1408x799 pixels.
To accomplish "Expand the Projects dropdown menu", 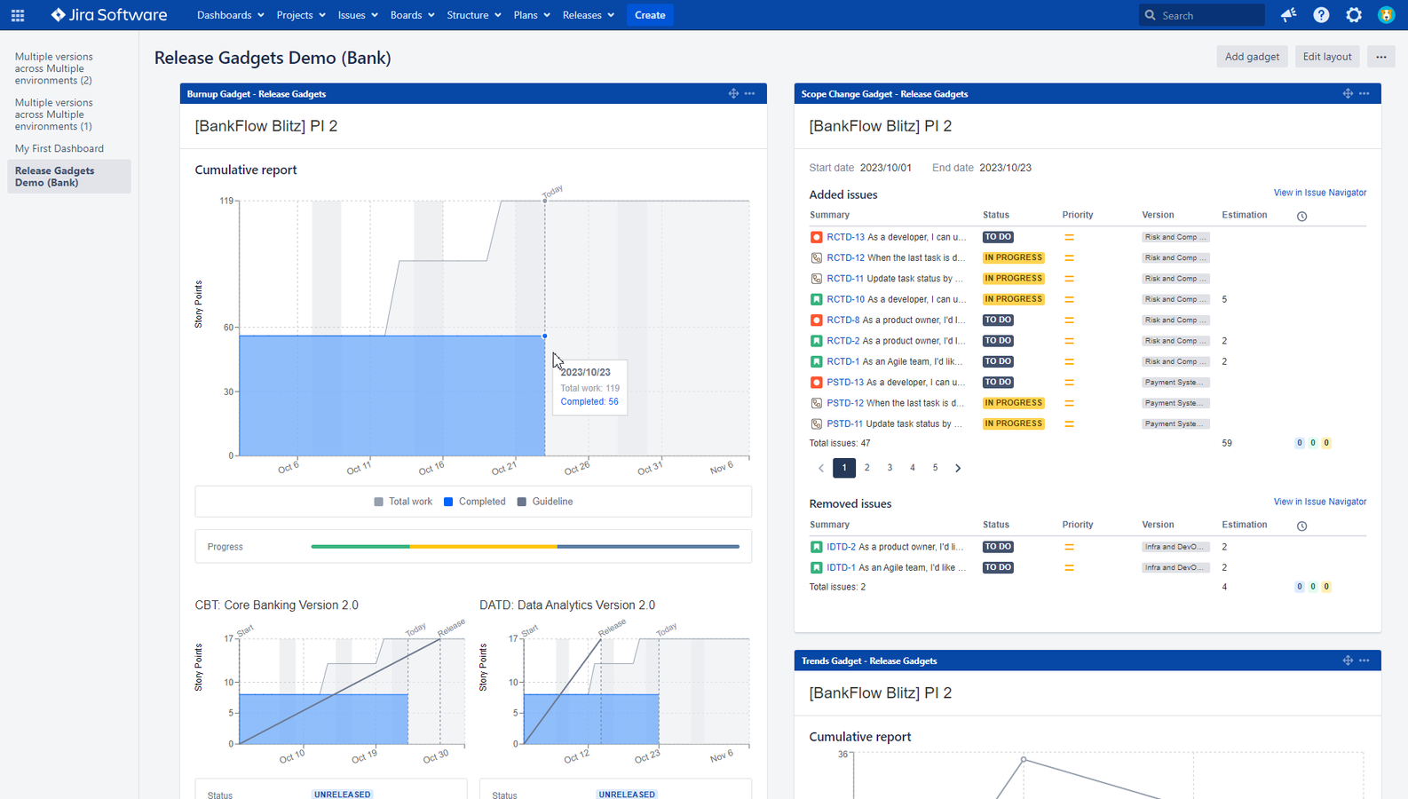I will pyautogui.click(x=301, y=15).
